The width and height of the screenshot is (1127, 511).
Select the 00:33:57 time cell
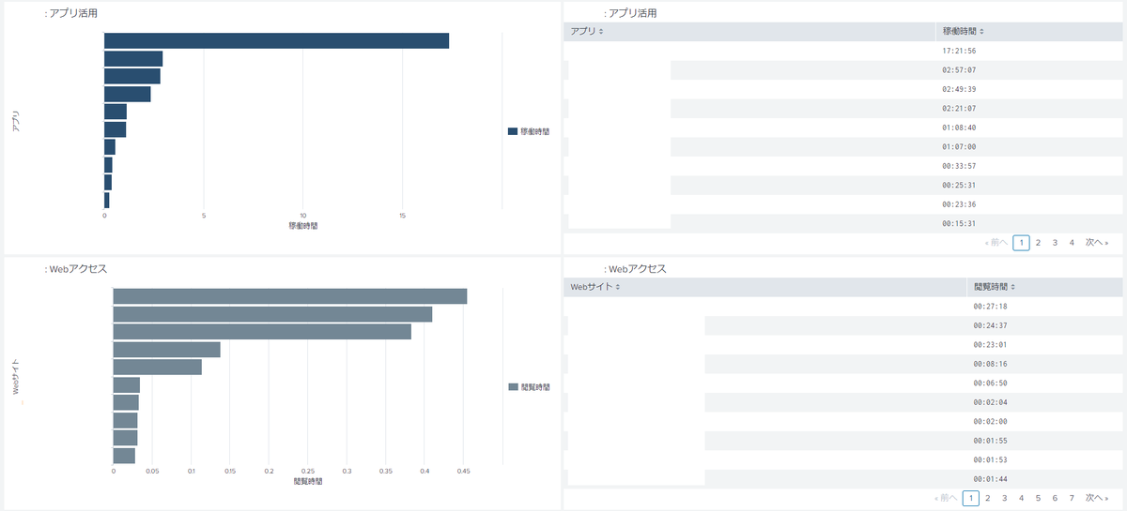coord(959,166)
